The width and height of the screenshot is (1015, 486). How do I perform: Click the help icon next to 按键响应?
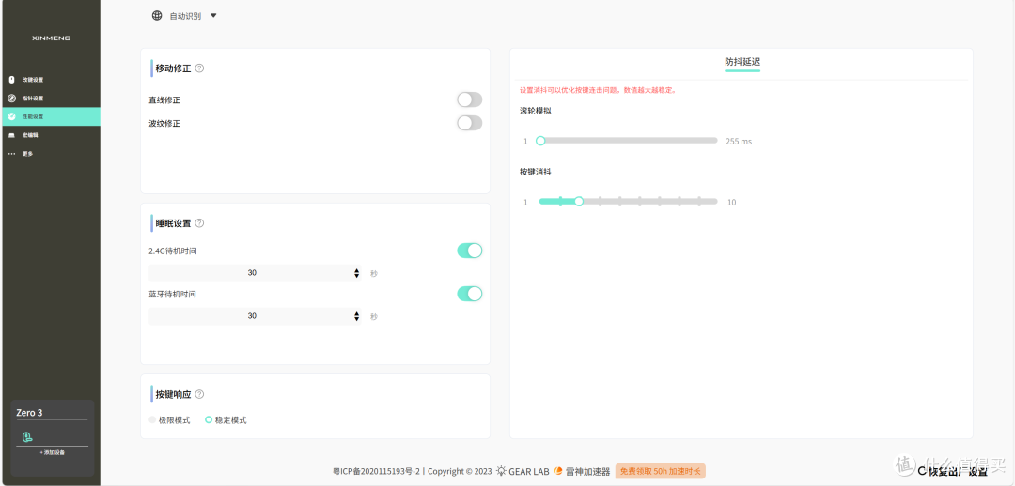point(199,393)
